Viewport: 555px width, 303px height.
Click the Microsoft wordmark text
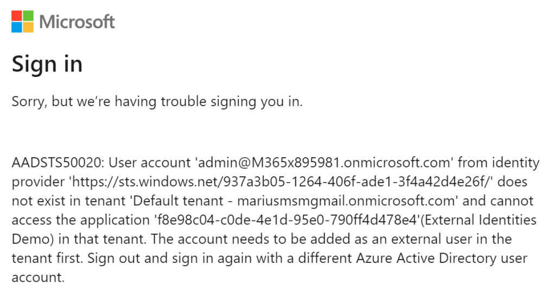coord(77,22)
